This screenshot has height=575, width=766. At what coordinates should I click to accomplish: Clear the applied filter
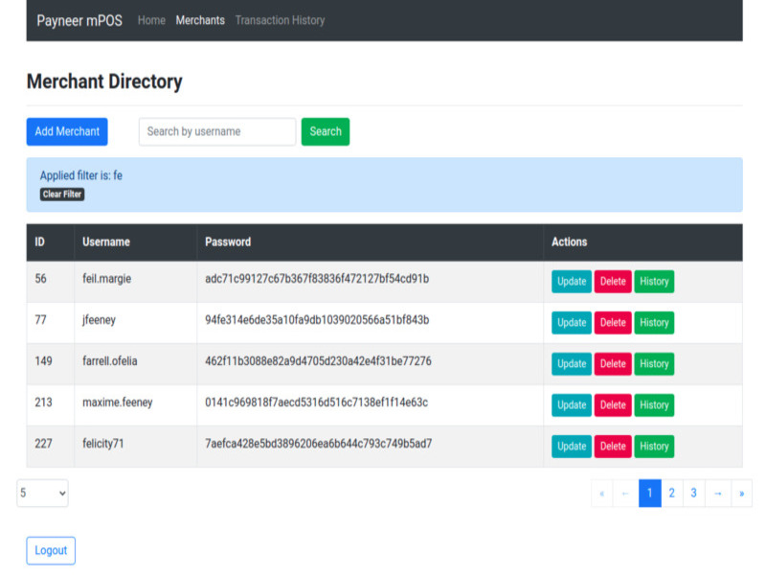62,195
